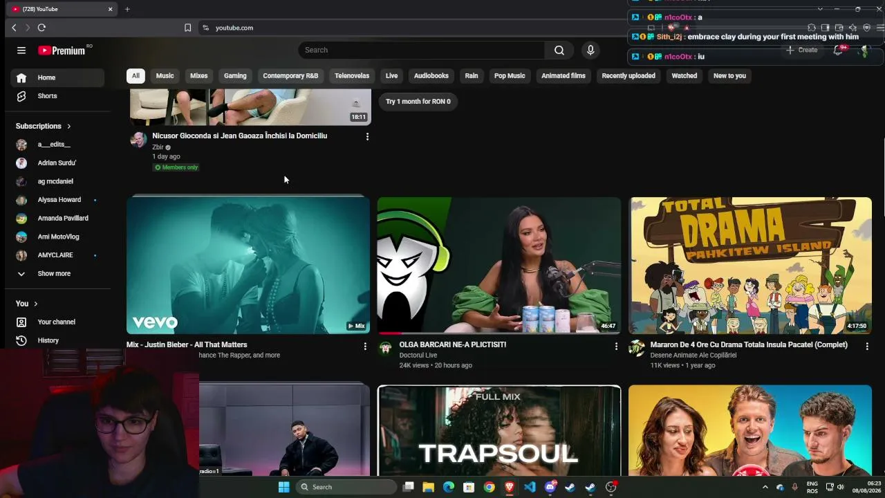Switch to Brave in the taskbar

(510, 487)
